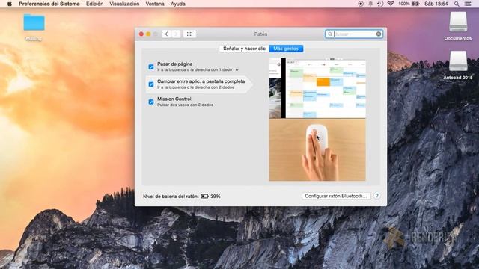Viewport: 479px width, 269px height.
Task: Show all preferences grid button
Action: pyautogui.click(x=189, y=34)
